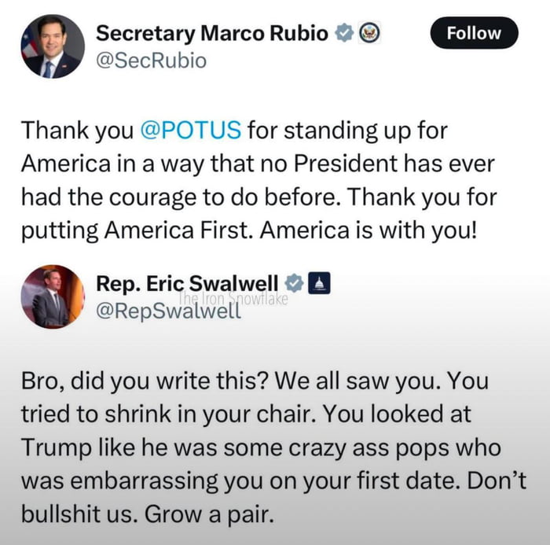
Task: Open the @POTUS mention link
Action: tap(189, 130)
